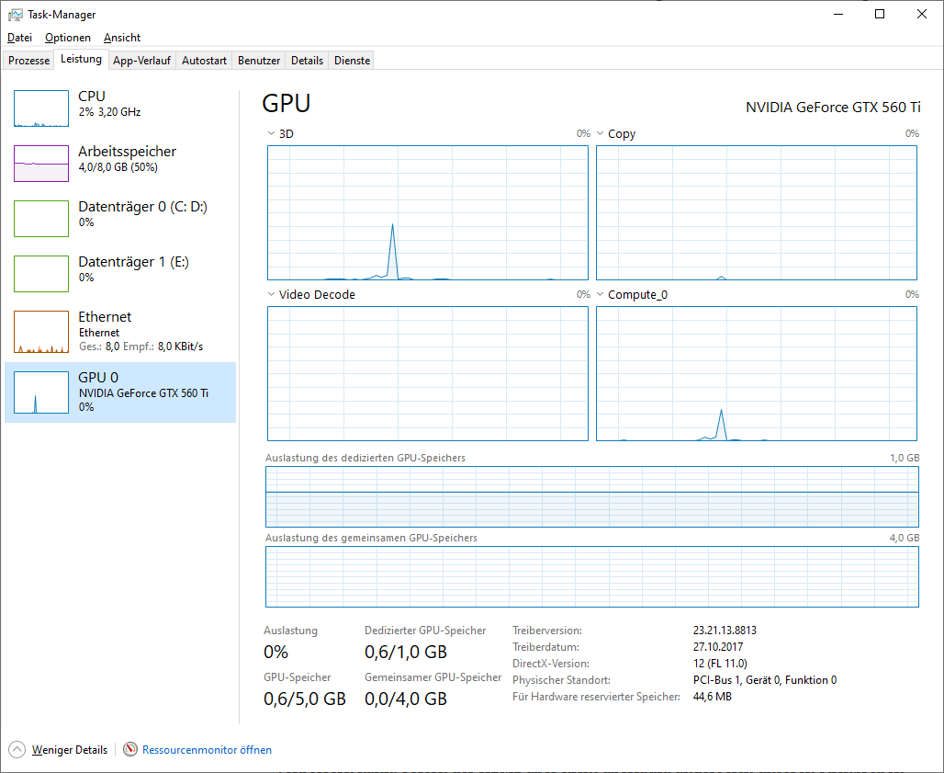Select the Datenträger 1 mini graph thumbnail
The image size is (944, 773).
tap(41, 274)
